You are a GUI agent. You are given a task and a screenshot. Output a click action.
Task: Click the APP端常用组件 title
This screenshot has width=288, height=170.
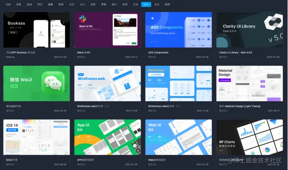pos(85,160)
